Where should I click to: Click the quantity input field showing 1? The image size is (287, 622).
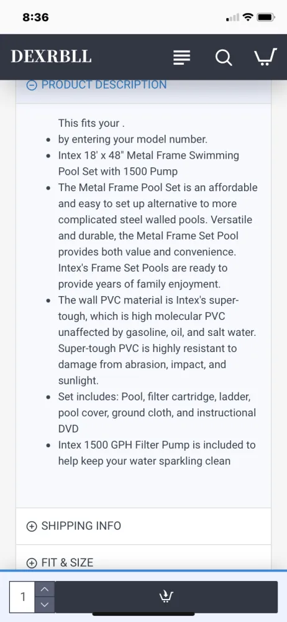tap(22, 596)
